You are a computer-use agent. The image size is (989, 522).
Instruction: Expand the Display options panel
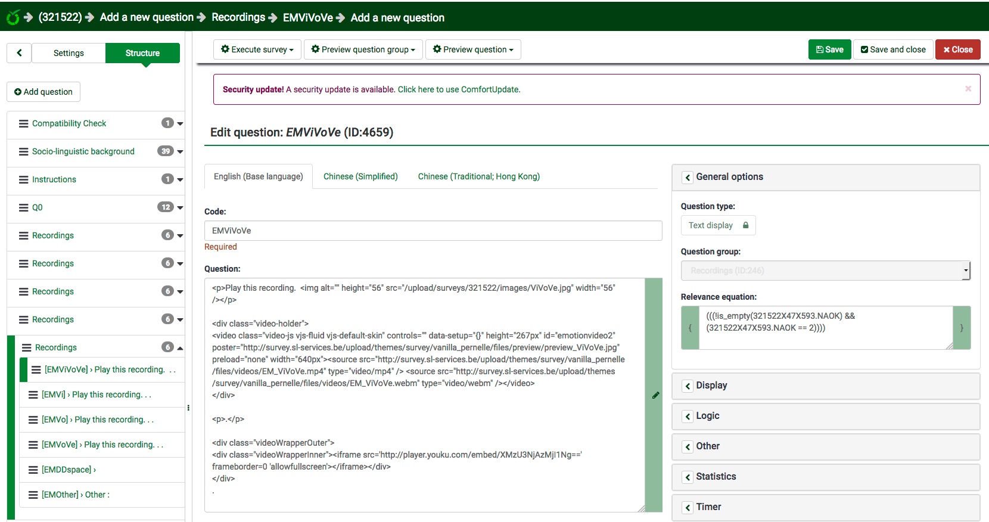pos(688,386)
